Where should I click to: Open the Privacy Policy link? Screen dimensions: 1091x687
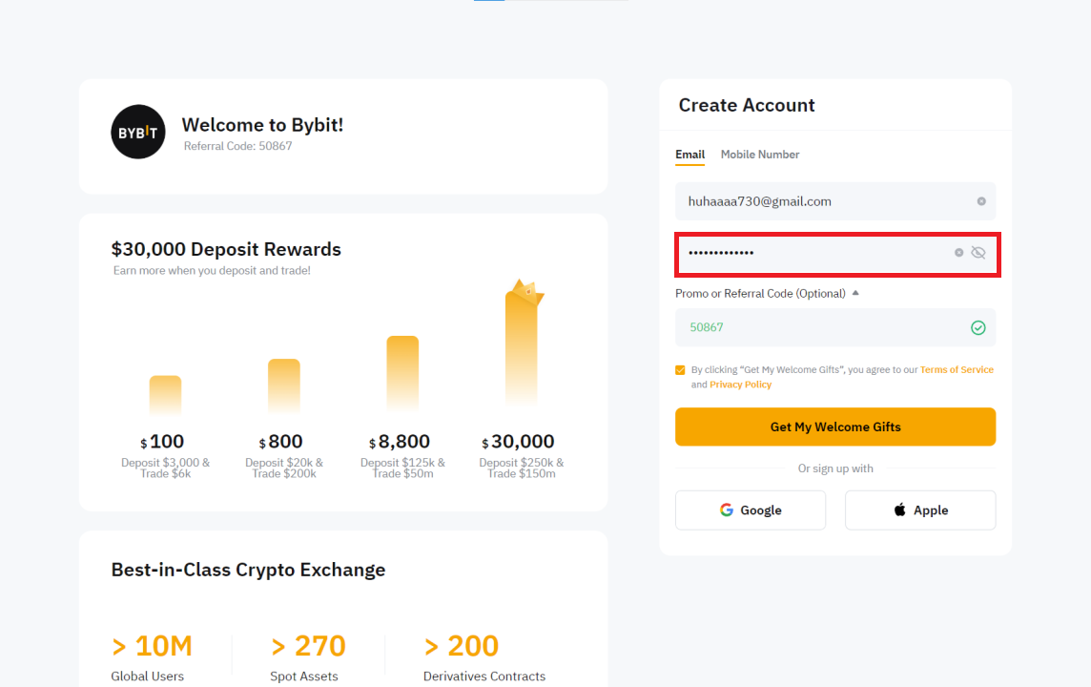point(740,385)
